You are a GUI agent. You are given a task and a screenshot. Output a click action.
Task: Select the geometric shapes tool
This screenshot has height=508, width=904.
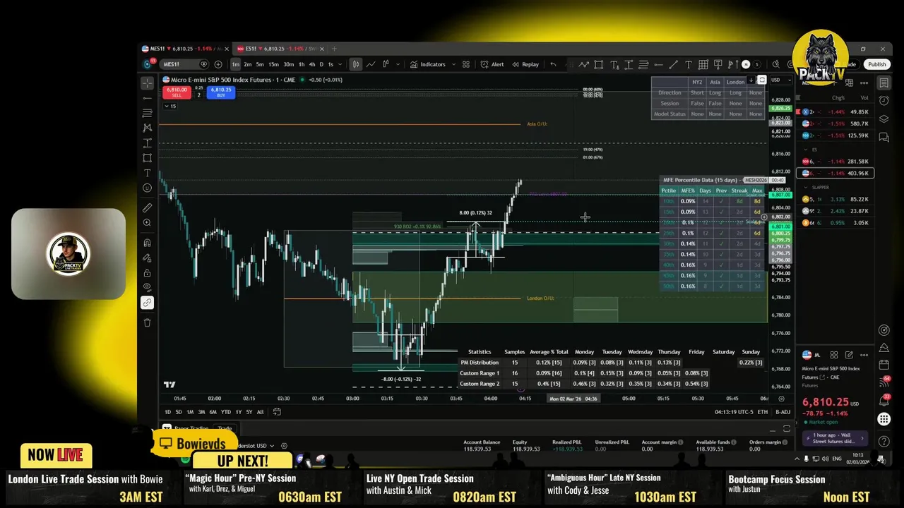[x=147, y=158]
